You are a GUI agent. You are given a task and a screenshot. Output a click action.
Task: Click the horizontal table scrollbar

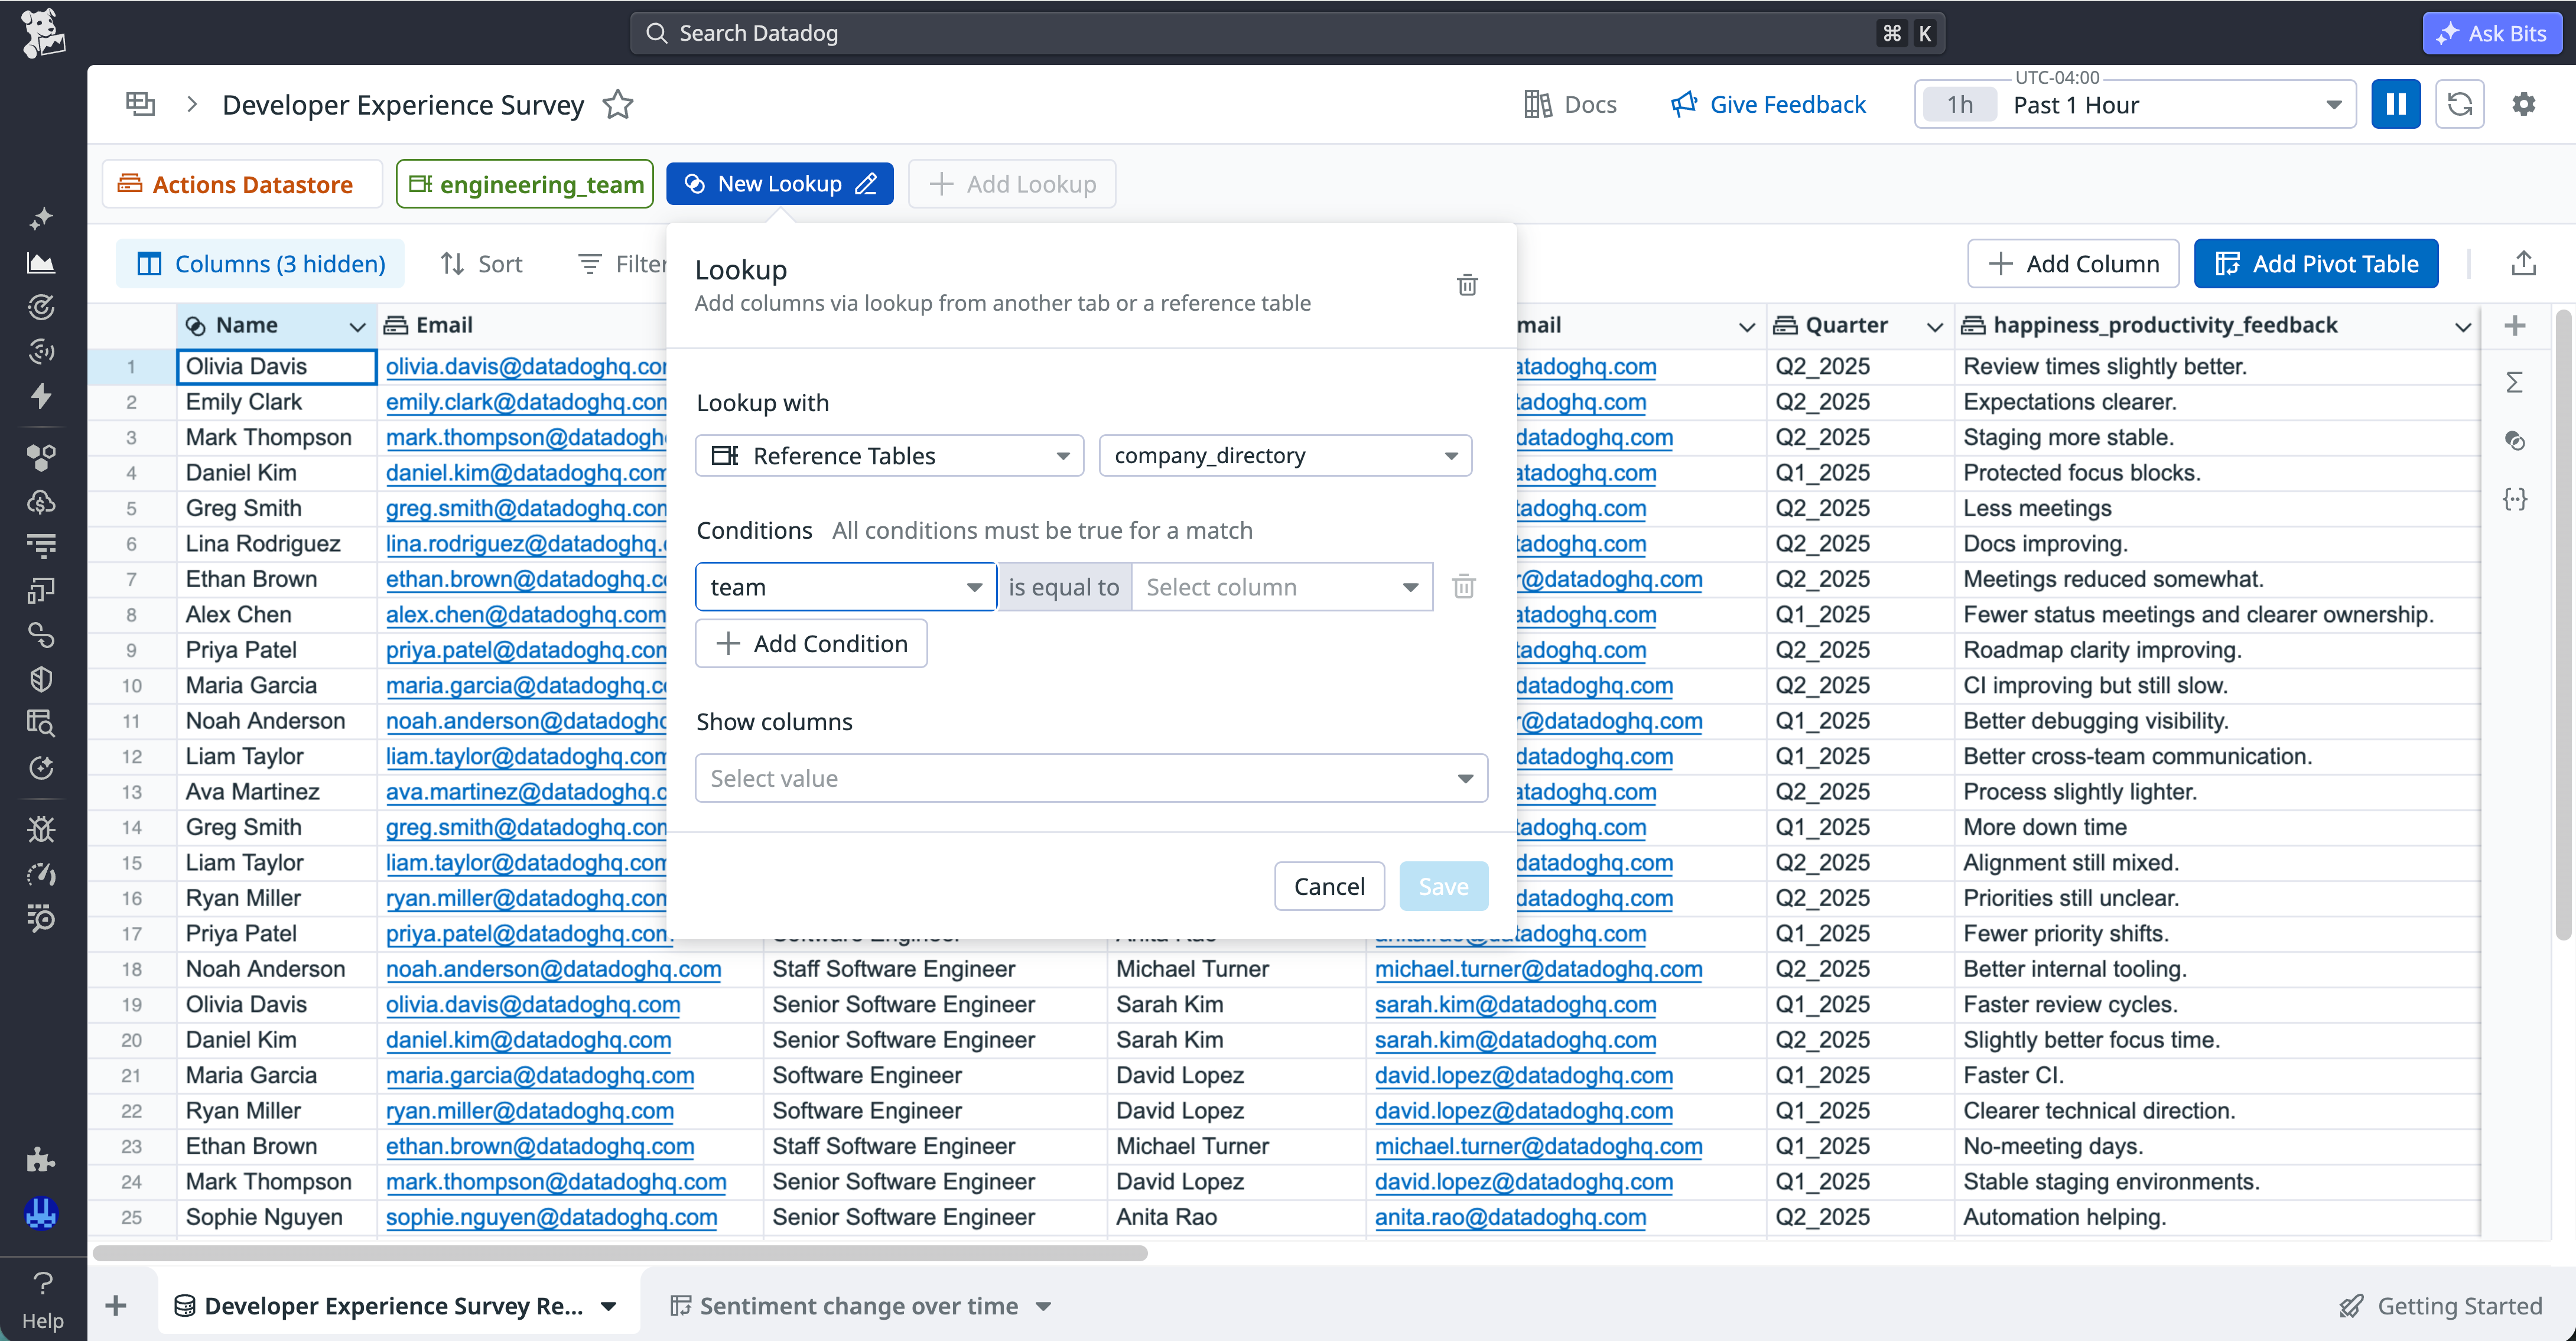[620, 1253]
